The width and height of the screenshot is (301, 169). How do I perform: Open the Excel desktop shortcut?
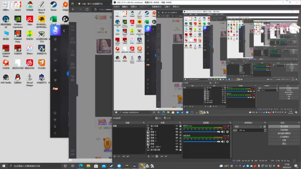click(53, 20)
